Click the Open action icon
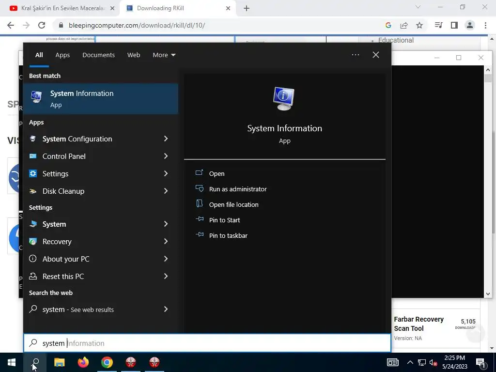Image resolution: width=496 pixels, height=372 pixels. [199, 173]
